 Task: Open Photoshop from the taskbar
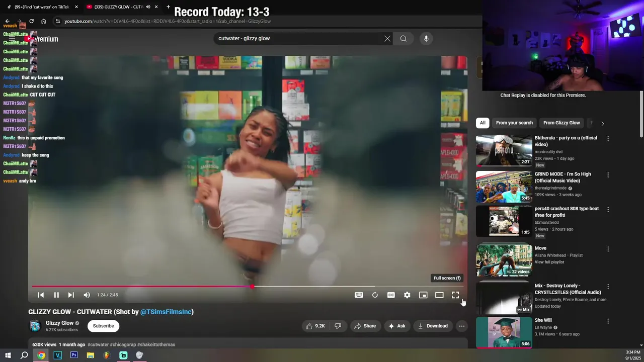pyautogui.click(x=74, y=355)
